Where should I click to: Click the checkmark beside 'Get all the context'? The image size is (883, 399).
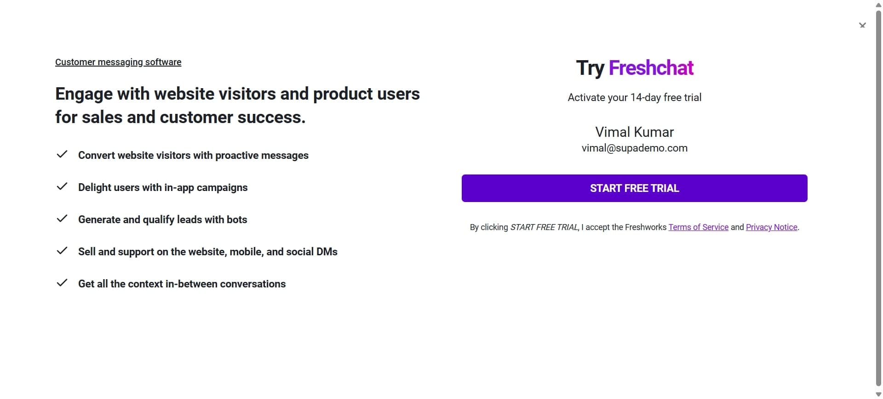point(62,283)
